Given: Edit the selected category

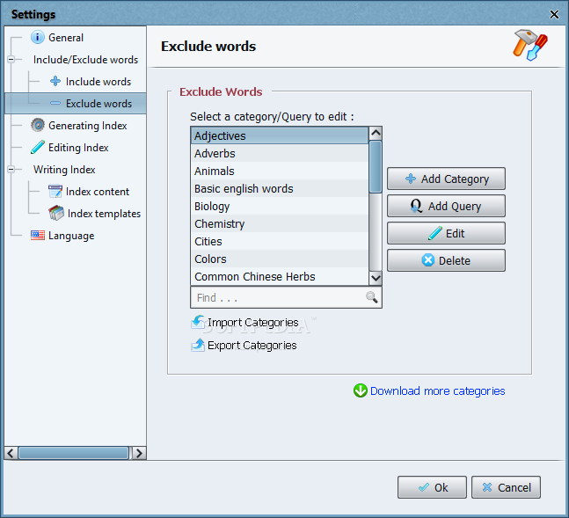Looking at the screenshot, I should point(446,233).
